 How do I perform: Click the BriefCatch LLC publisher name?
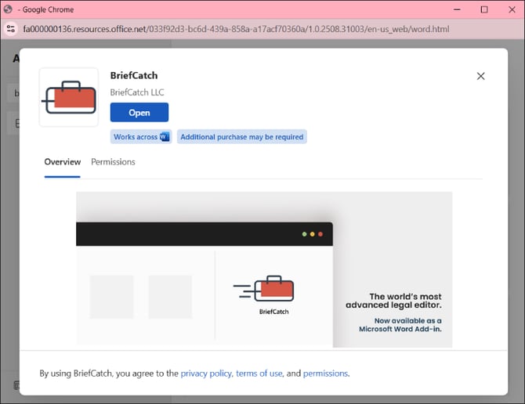click(137, 92)
